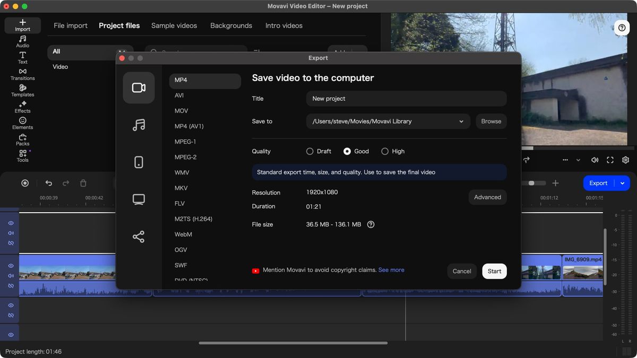
Task: Choose the TV export category icon
Action: [x=139, y=199]
